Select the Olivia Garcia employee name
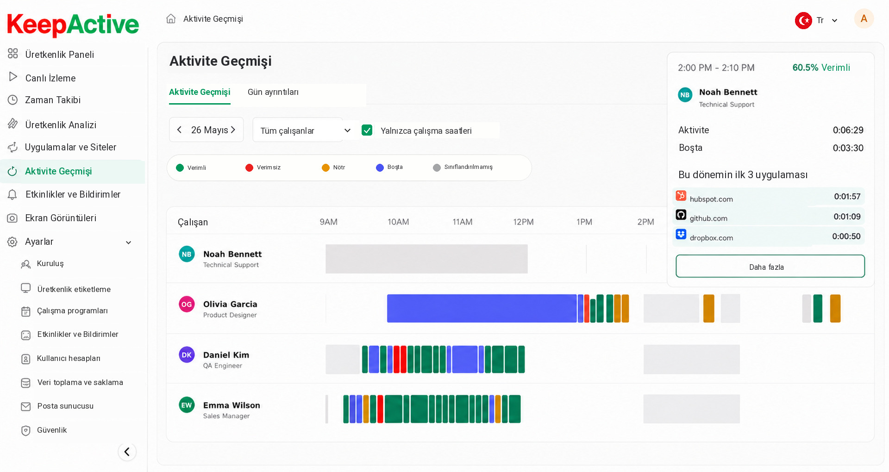Viewport: 889px width, 472px height. pos(230,304)
